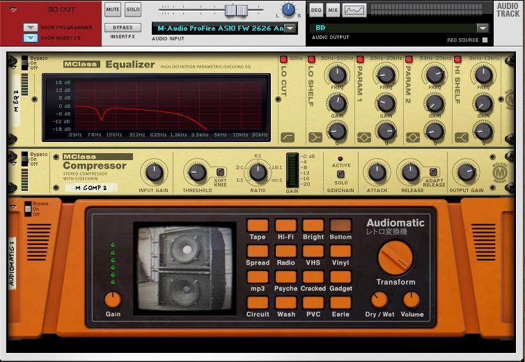525x362 pixels.
Task: Toggle the compressor Adapt Release button
Action: click(x=433, y=172)
